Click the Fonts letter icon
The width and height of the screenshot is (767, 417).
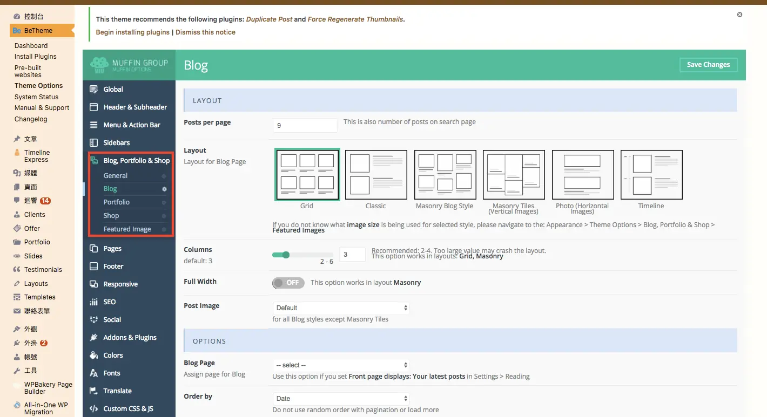tap(93, 373)
